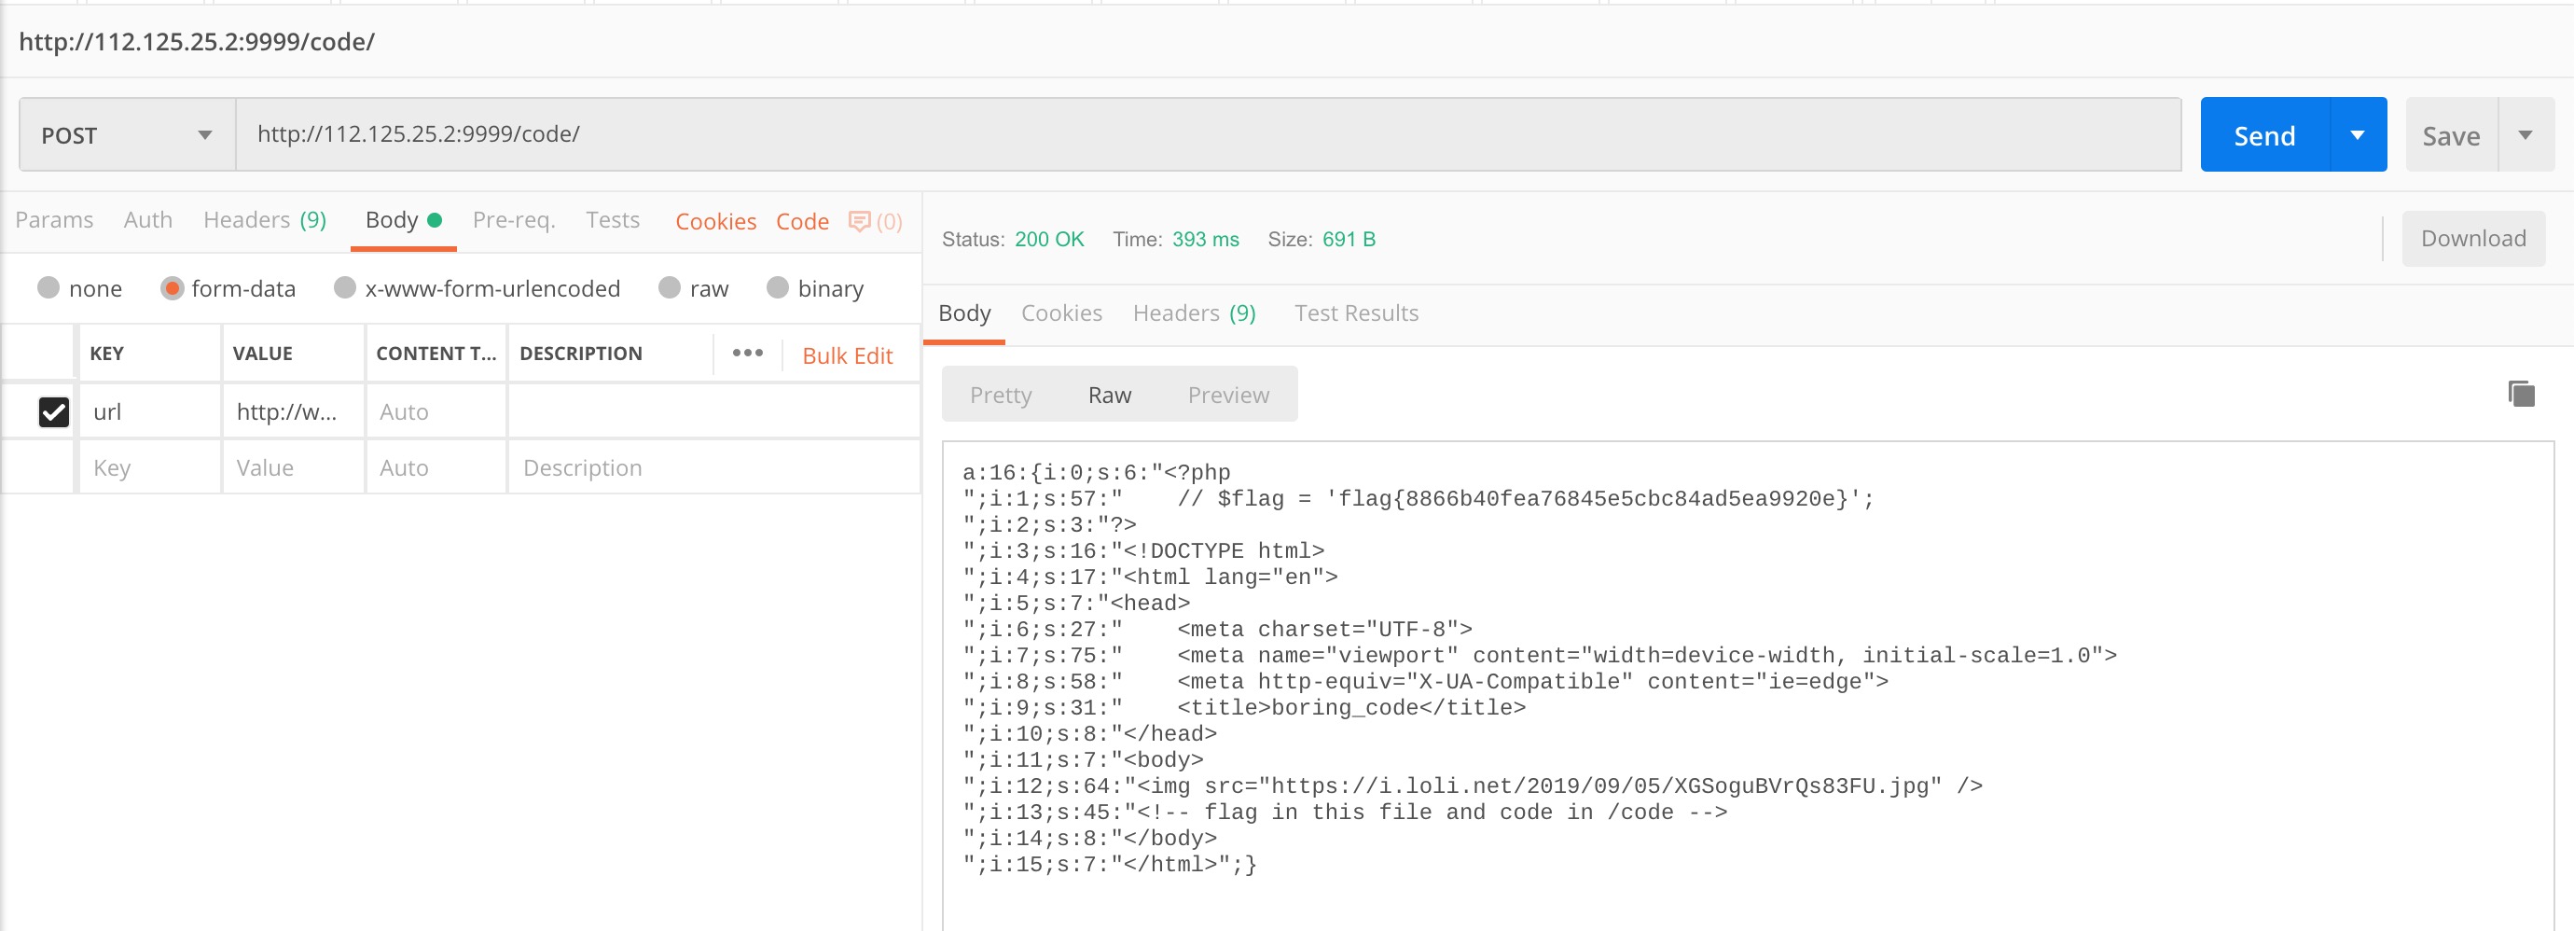Select the none body type radio
Screen dimensions: 2574x931
click(x=48, y=289)
